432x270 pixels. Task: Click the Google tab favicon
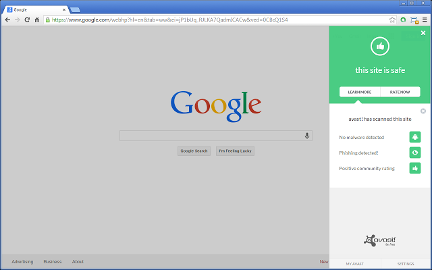click(10, 9)
